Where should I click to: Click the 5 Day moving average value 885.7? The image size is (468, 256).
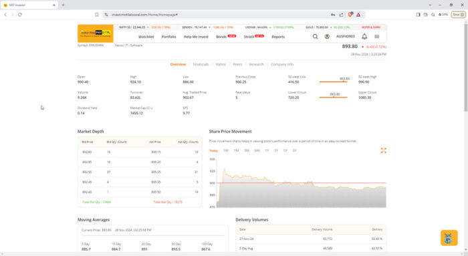point(86,249)
